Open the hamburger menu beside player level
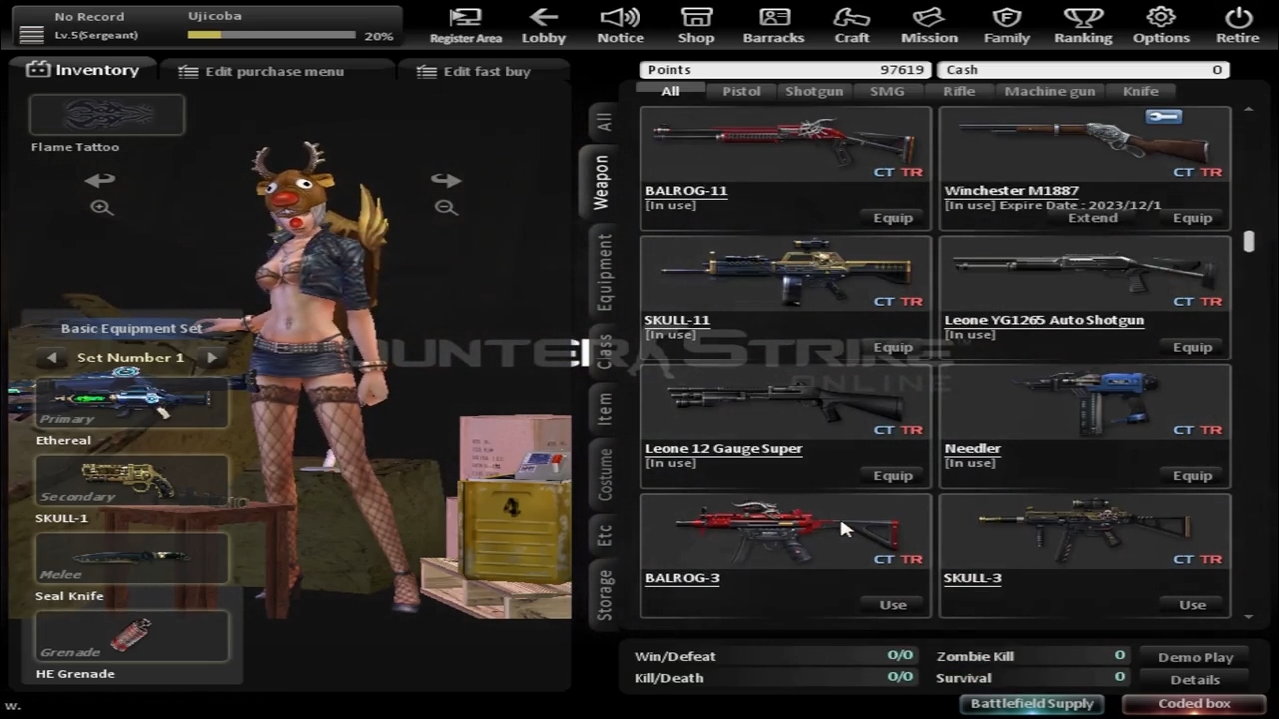This screenshot has width=1279, height=719. click(x=31, y=35)
